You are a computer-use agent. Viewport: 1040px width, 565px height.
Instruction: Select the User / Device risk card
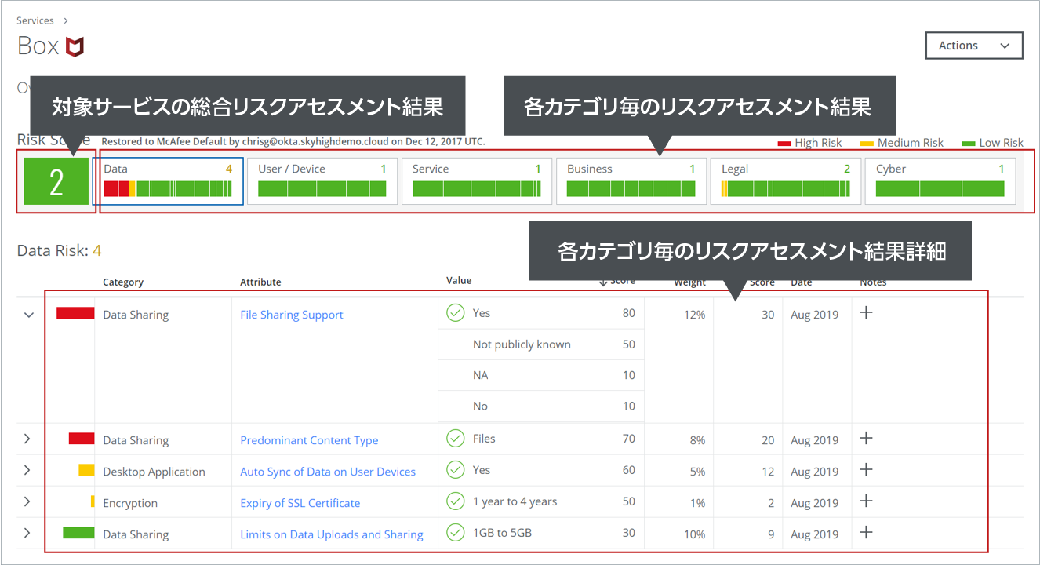coord(322,181)
